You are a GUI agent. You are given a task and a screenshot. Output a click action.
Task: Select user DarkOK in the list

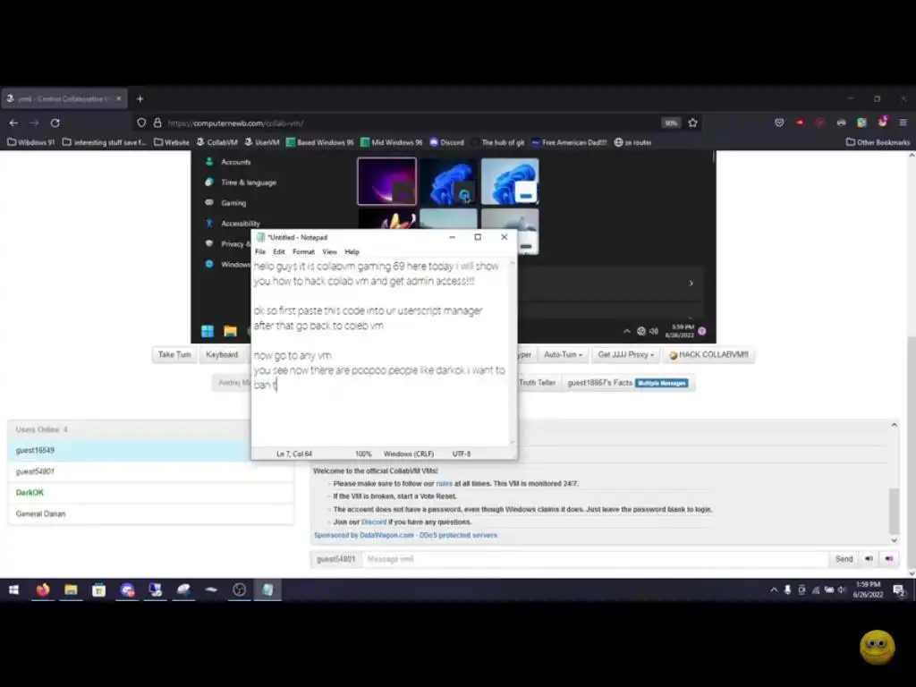click(x=150, y=493)
